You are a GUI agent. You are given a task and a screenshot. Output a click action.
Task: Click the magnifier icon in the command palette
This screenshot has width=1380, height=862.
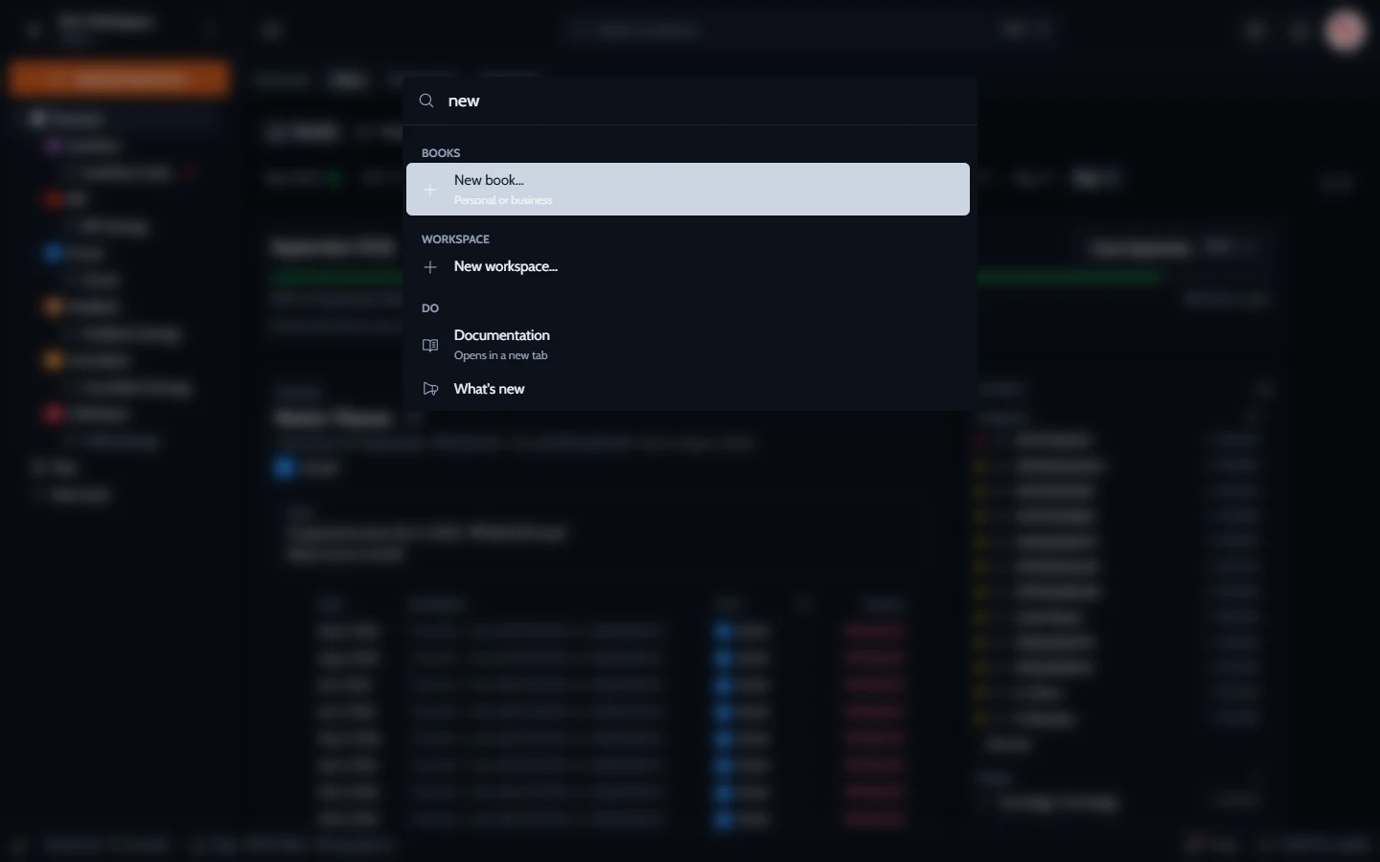pos(427,101)
